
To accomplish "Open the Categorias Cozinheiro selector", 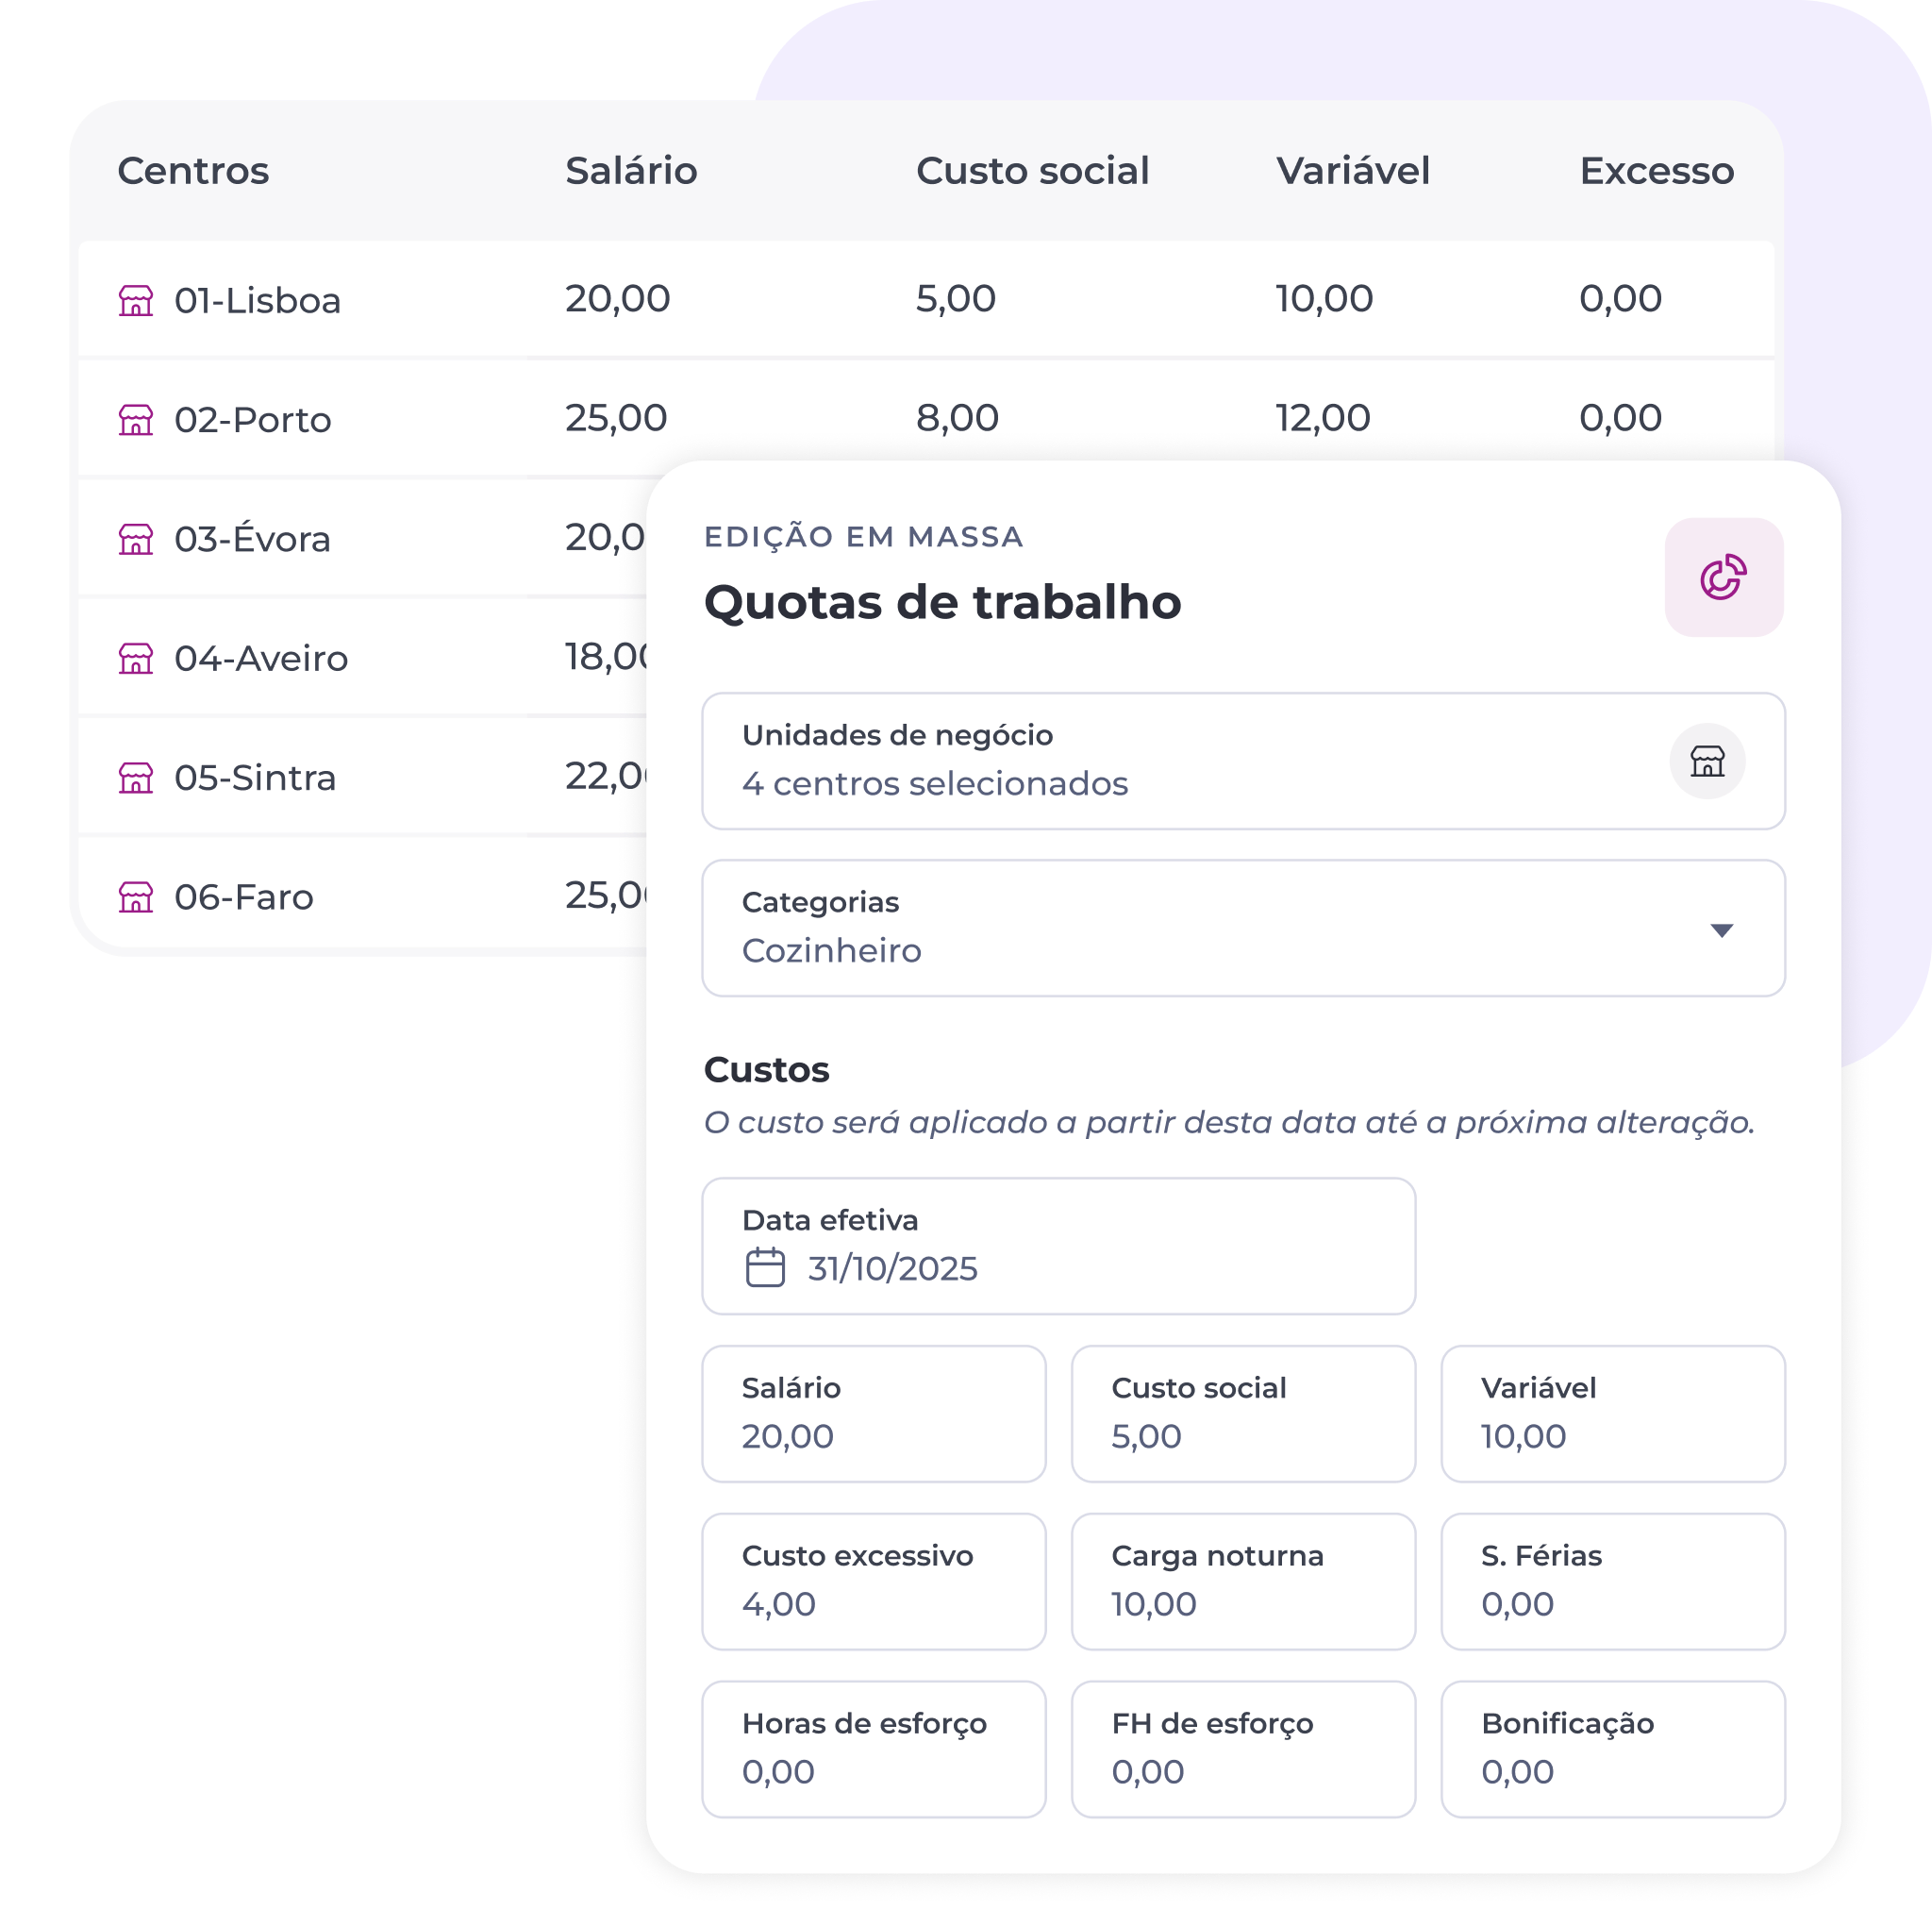I will point(1243,928).
